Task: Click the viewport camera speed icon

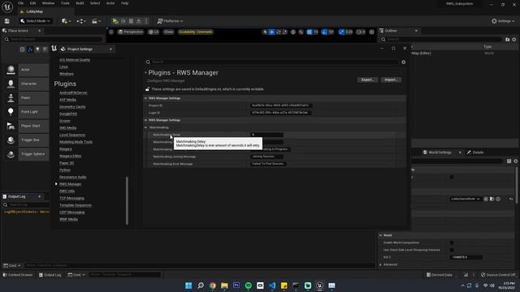Action: pos(361,32)
